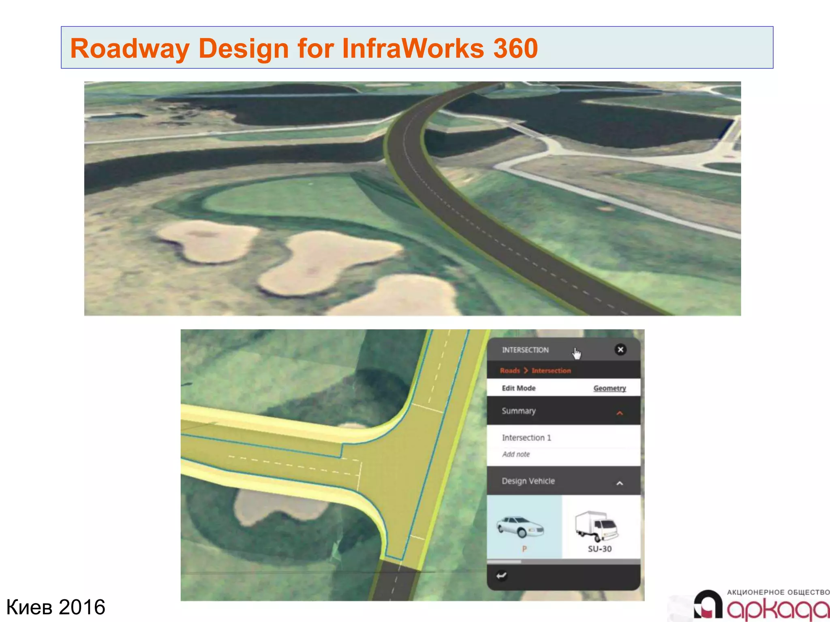The width and height of the screenshot is (830, 622).
Task: Click the INTERSECTION panel title
Action: point(525,350)
